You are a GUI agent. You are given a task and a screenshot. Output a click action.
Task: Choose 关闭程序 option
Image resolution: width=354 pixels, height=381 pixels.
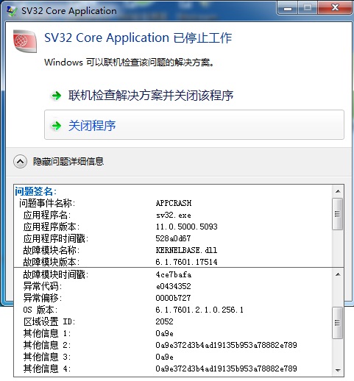click(194, 125)
